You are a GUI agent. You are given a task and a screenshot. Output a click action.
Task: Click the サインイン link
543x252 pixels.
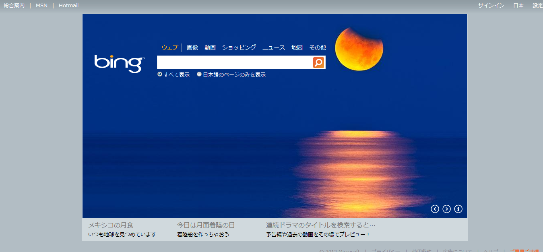491,5
